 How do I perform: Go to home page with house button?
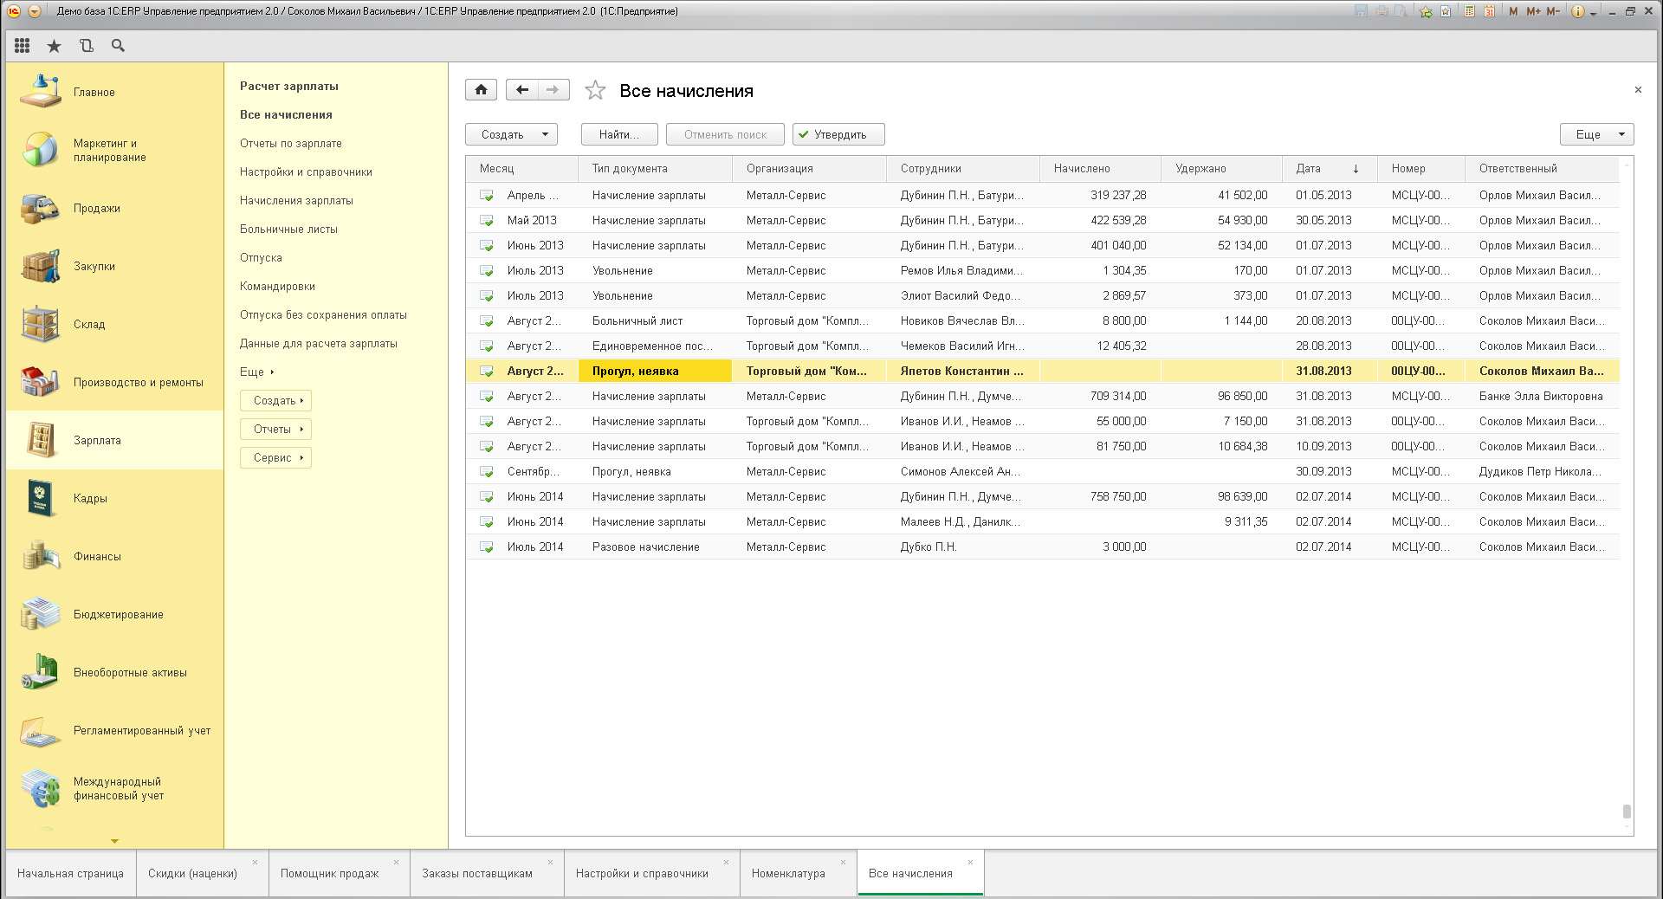point(482,89)
